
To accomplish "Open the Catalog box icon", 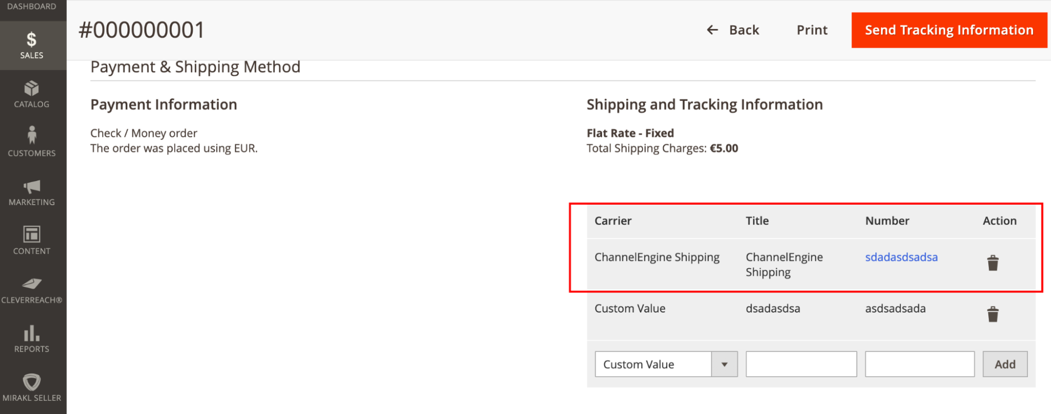I will click(x=32, y=88).
